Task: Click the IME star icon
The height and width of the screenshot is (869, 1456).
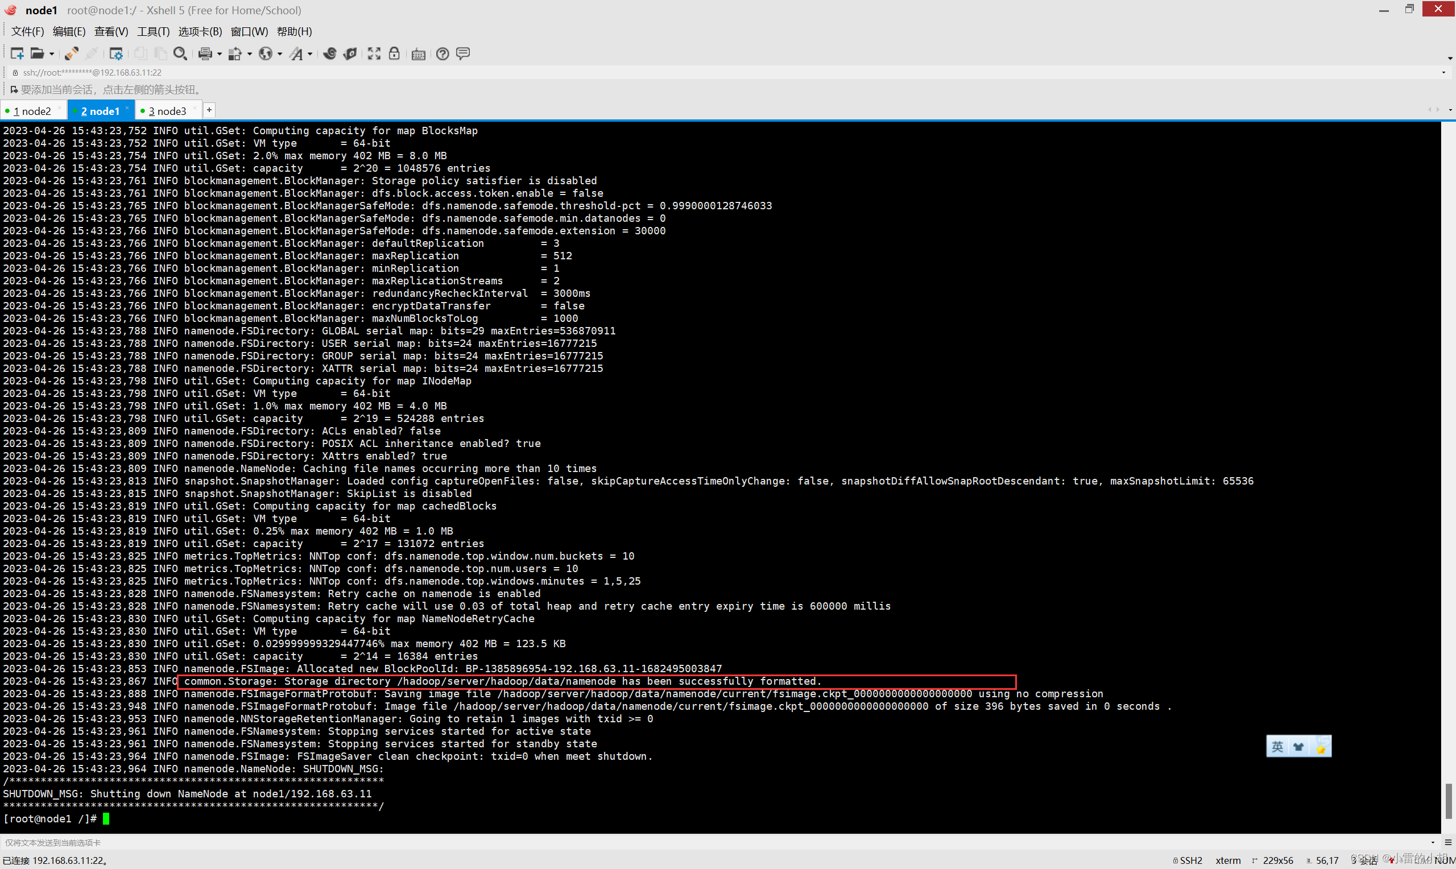Action: [1321, 748]
